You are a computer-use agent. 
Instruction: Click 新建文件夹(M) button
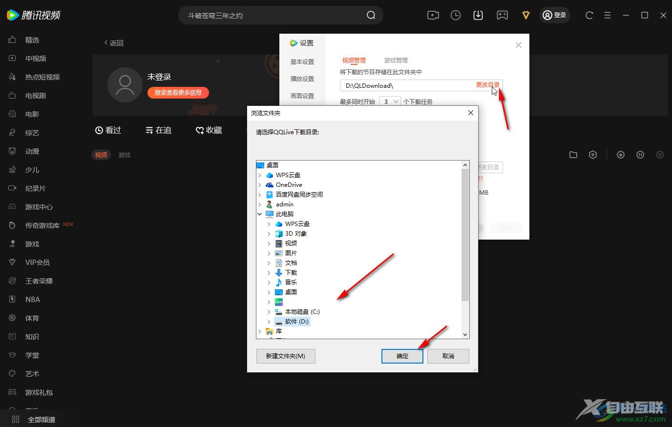286,356
